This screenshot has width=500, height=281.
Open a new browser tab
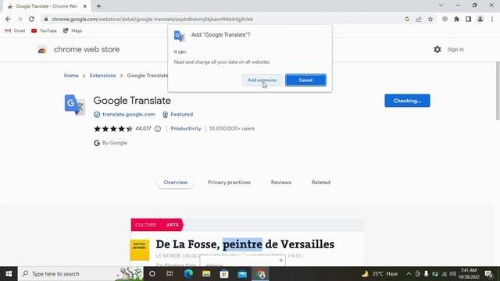coord(99,6)
